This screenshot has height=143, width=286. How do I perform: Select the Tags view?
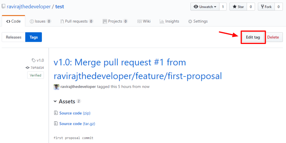point(33,37)
